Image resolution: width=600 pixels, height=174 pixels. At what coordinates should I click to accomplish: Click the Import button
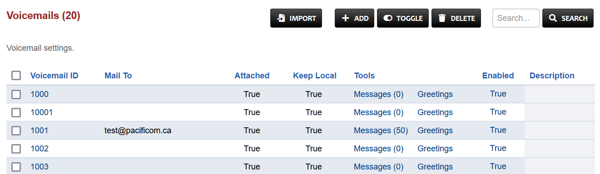tap(296, 18)
